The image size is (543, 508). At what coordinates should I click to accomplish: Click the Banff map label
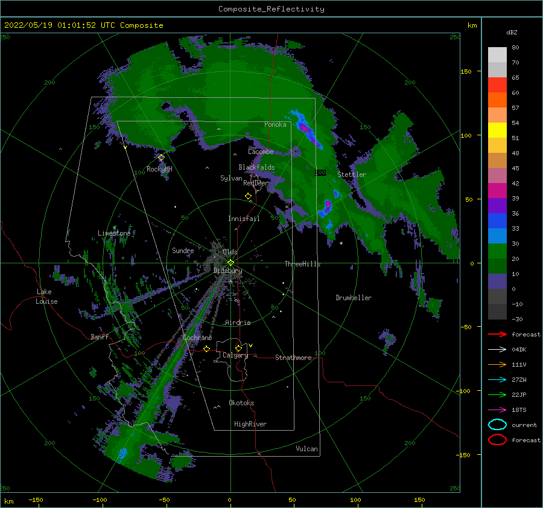point(100,336)
